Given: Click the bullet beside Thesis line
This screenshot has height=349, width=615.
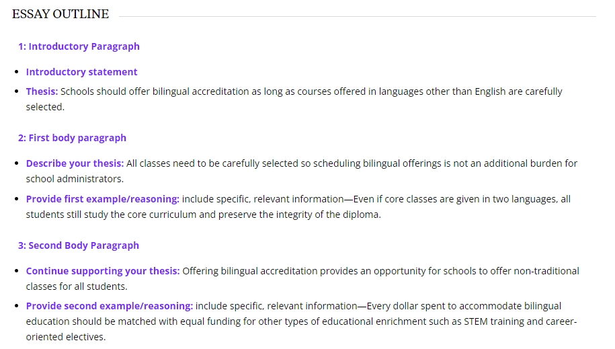Looking at the screenshot, I should click(17, 91).
